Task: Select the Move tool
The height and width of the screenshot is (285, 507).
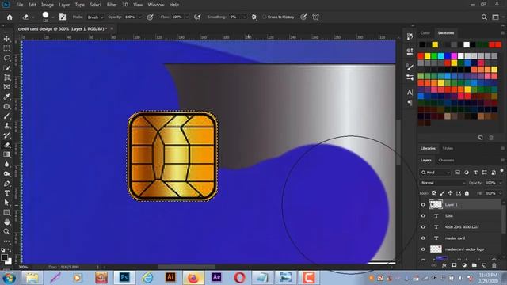Action: 6,39
